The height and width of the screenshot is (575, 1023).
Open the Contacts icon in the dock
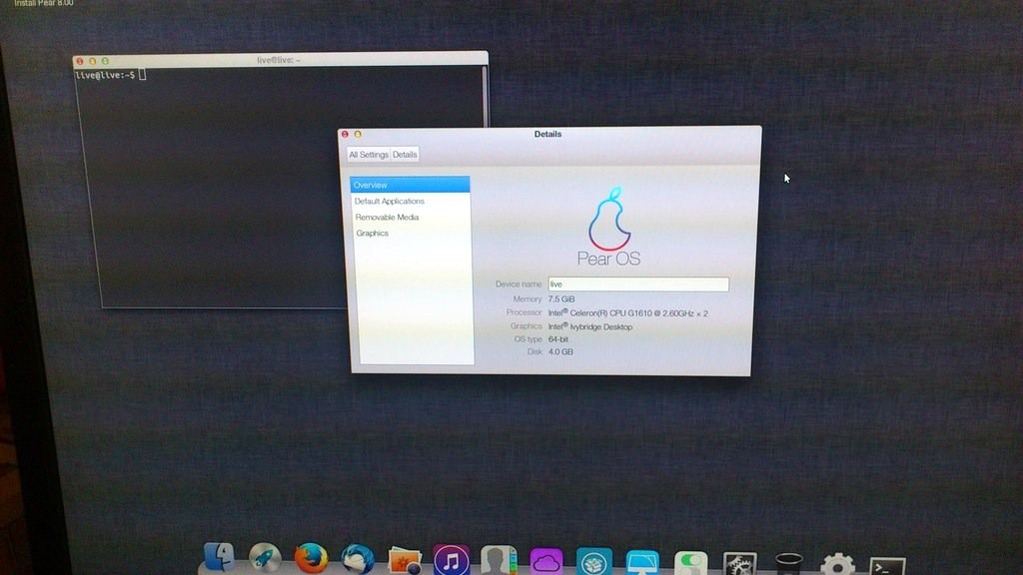click(x=499, y=560)
